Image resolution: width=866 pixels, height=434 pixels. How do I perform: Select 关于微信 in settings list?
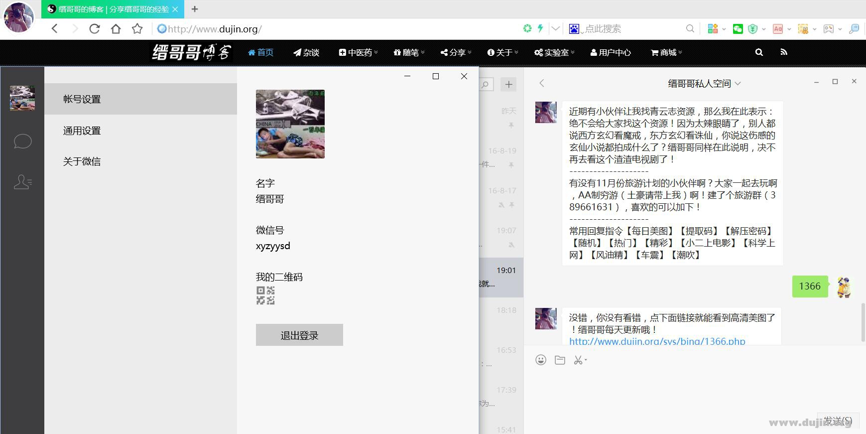(x=140, y=161)
